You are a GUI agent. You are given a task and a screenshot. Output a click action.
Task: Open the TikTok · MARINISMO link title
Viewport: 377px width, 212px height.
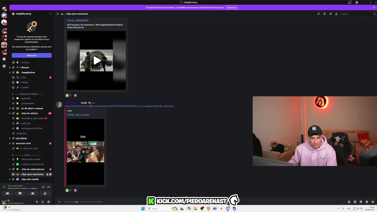pos(77,21)
